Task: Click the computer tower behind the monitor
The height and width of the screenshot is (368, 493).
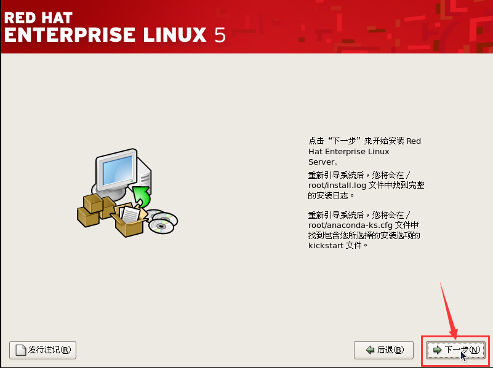Action: [x=144, y=178]
